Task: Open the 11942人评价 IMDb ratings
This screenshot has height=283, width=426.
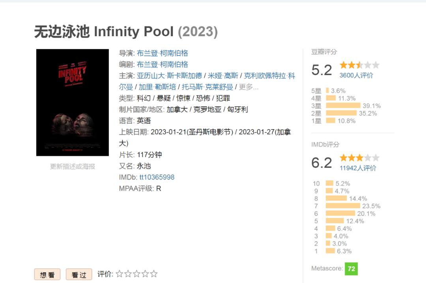Action: pyautogui.click(x=358, y=168)
